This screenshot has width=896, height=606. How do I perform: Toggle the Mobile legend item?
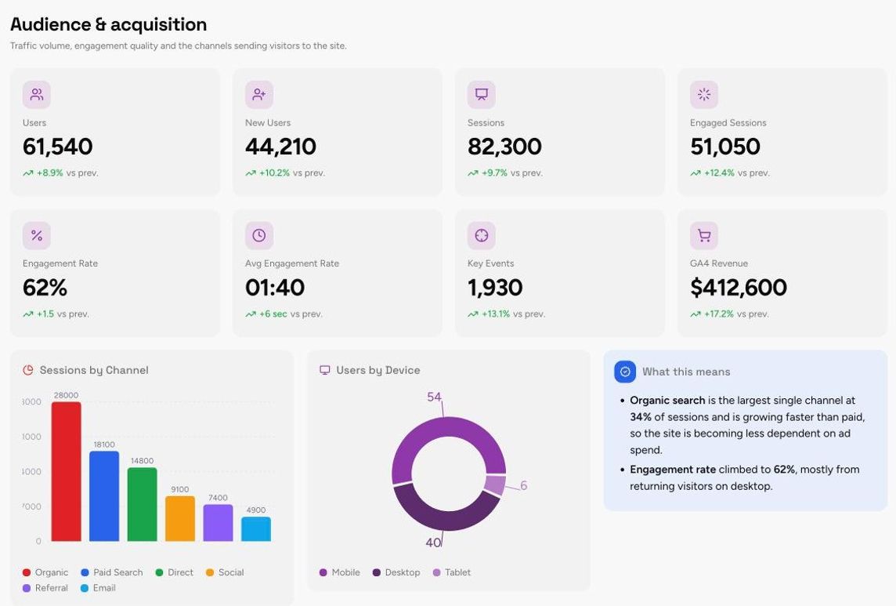point(339,572)
